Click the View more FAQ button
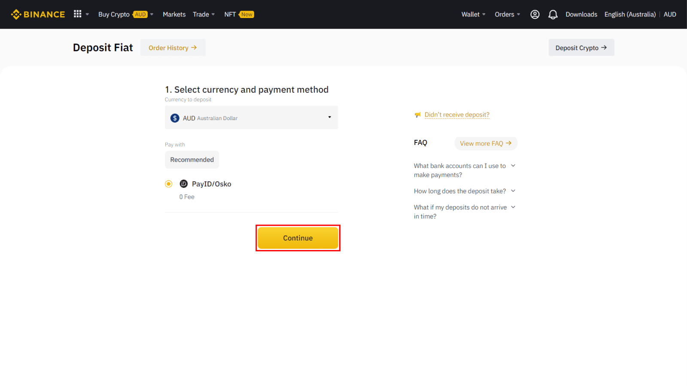Screen dimensions: 687x386 tap(485, 143)
